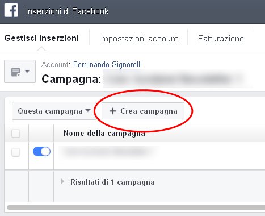Viewport: 265px width, 216px height.
Task: Sort by the Nome della campagna column header
Action: click(x=104, y=134)
